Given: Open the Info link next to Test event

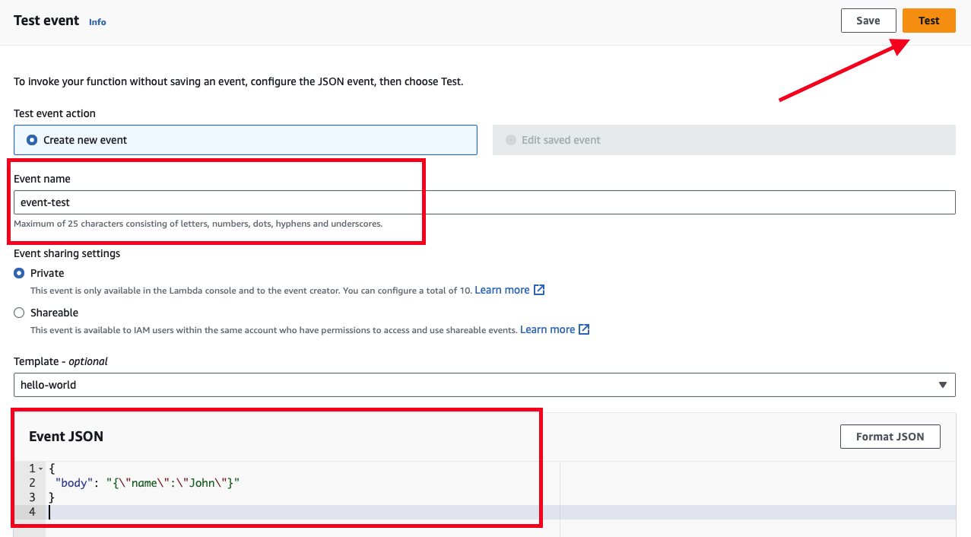Looking at the screenshot, I should (97, 22).
